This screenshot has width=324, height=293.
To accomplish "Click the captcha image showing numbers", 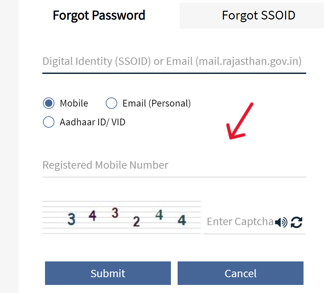I will click(x=122, y=217).
